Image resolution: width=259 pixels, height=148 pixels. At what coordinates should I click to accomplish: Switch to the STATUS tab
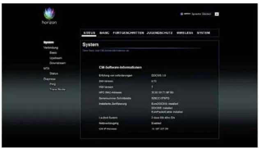tap(89, 33)
